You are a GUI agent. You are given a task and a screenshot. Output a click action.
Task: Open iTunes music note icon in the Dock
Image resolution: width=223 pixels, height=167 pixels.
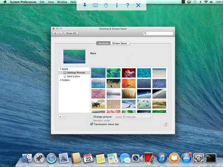162,158
